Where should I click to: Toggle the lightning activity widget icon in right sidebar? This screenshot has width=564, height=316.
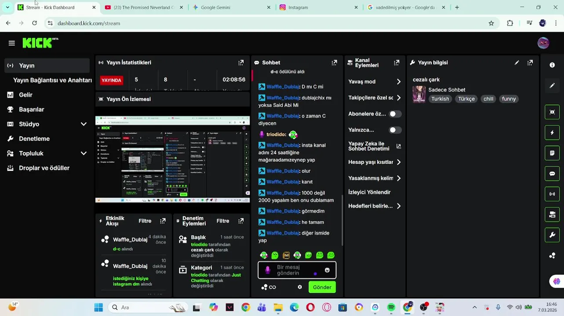(x=552, y=133)
